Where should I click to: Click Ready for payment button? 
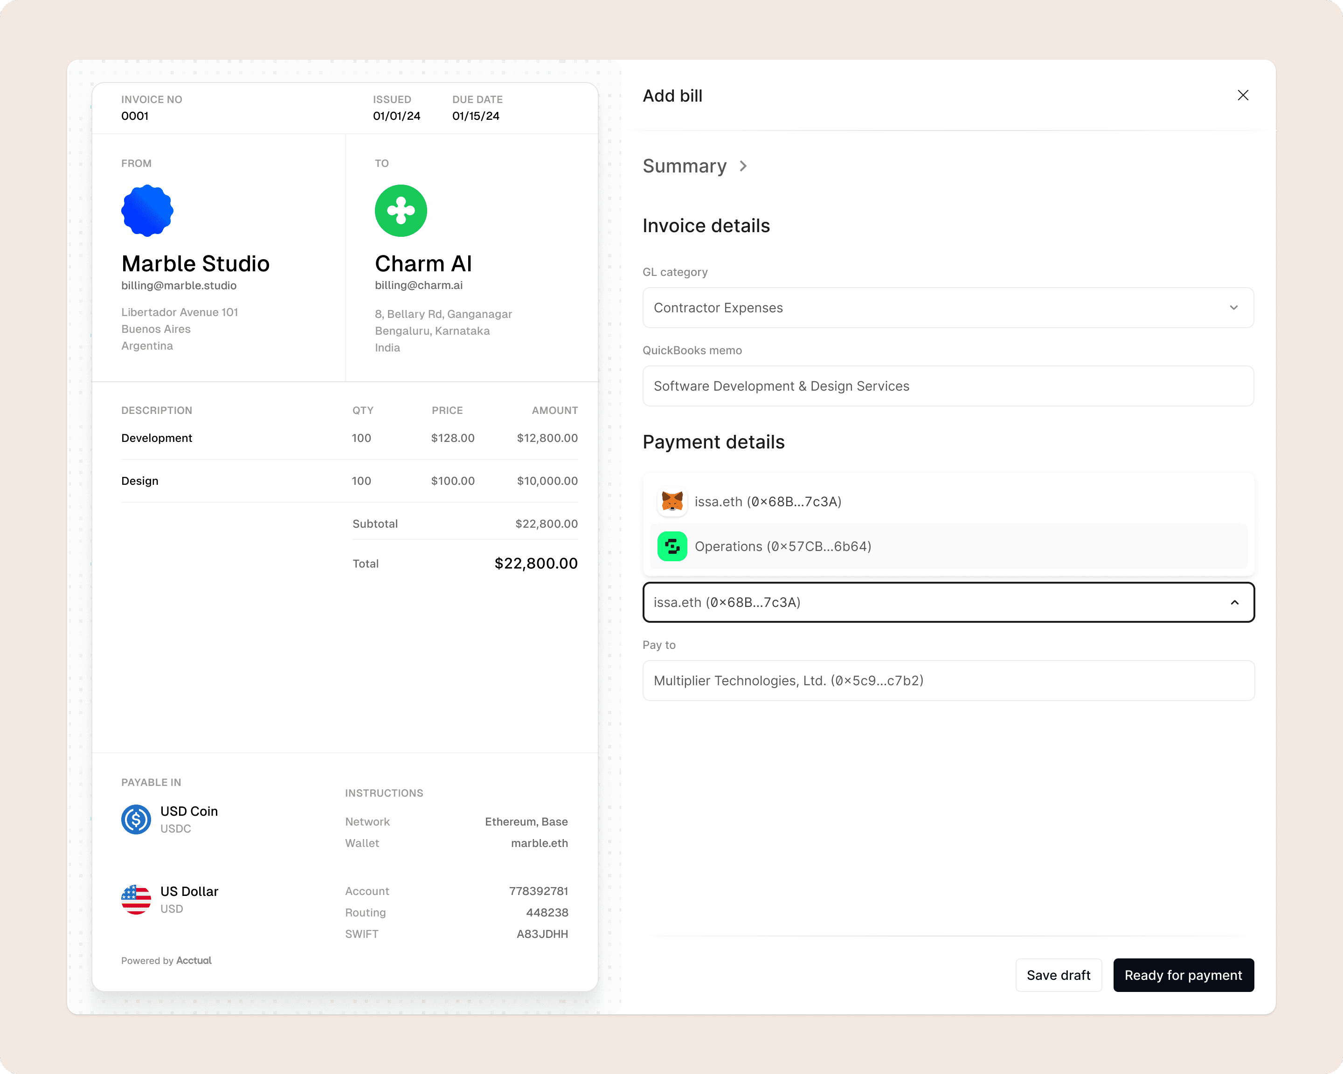pyautogui.click(x=1183, y=974)
